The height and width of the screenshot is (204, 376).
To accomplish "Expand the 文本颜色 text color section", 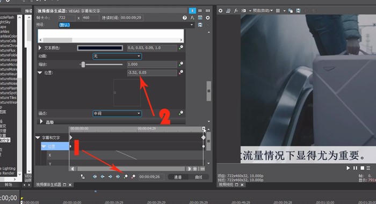I will [40, 48].
